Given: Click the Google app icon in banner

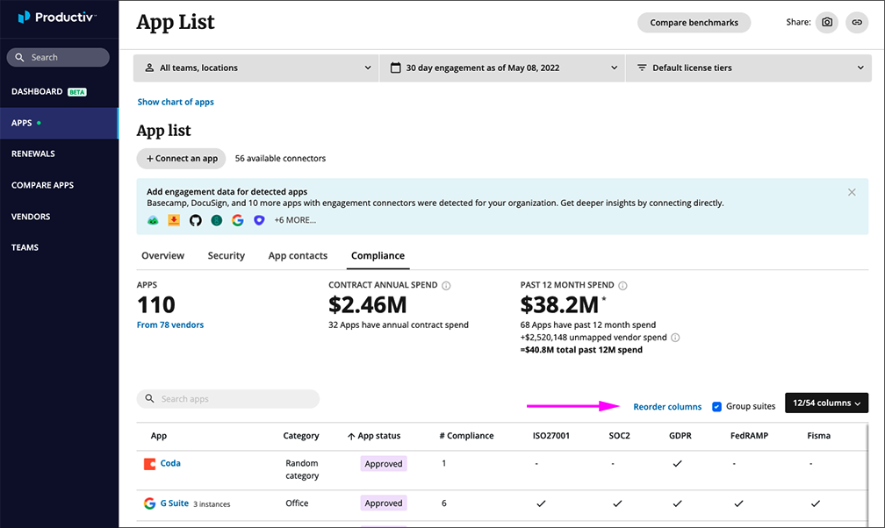Looking at the screenshot, I should point(237,220).
